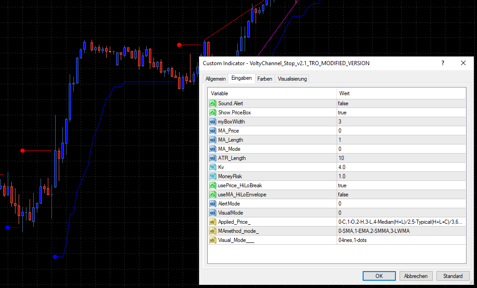The image size is (477, 288).
Task: Click the useMA_HiLoEnvelope boolean icon
Action: [x=212, y=195]
